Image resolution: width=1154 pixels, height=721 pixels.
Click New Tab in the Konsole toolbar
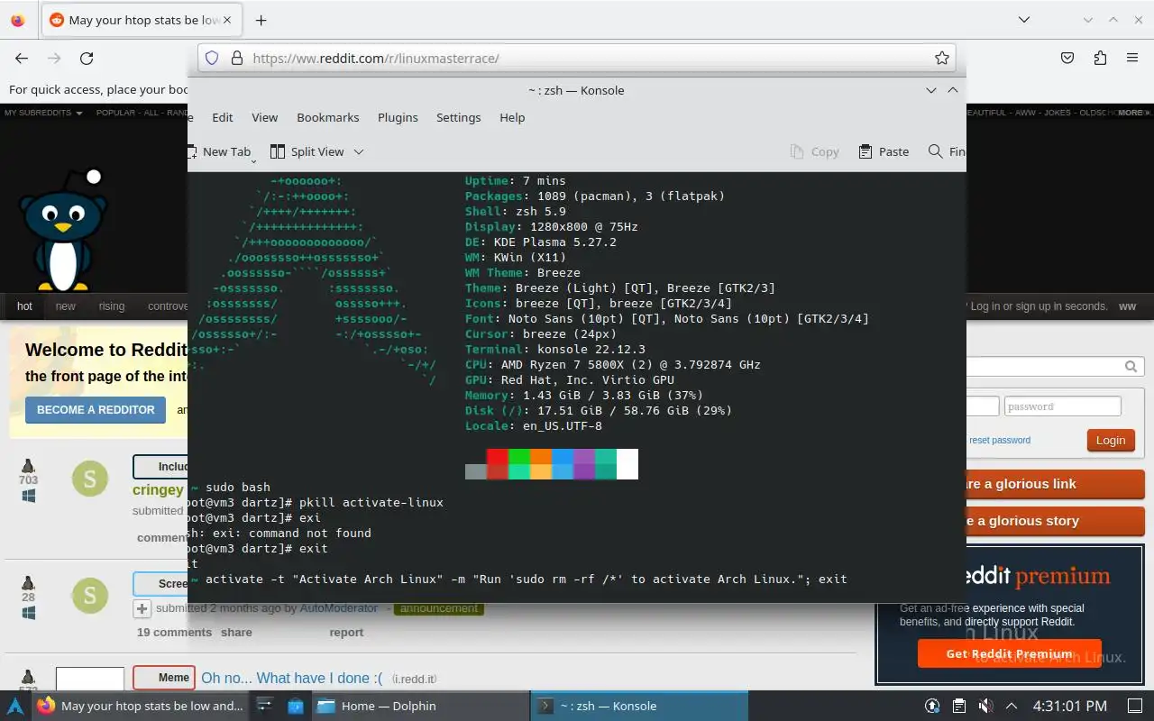click(217, 151)
